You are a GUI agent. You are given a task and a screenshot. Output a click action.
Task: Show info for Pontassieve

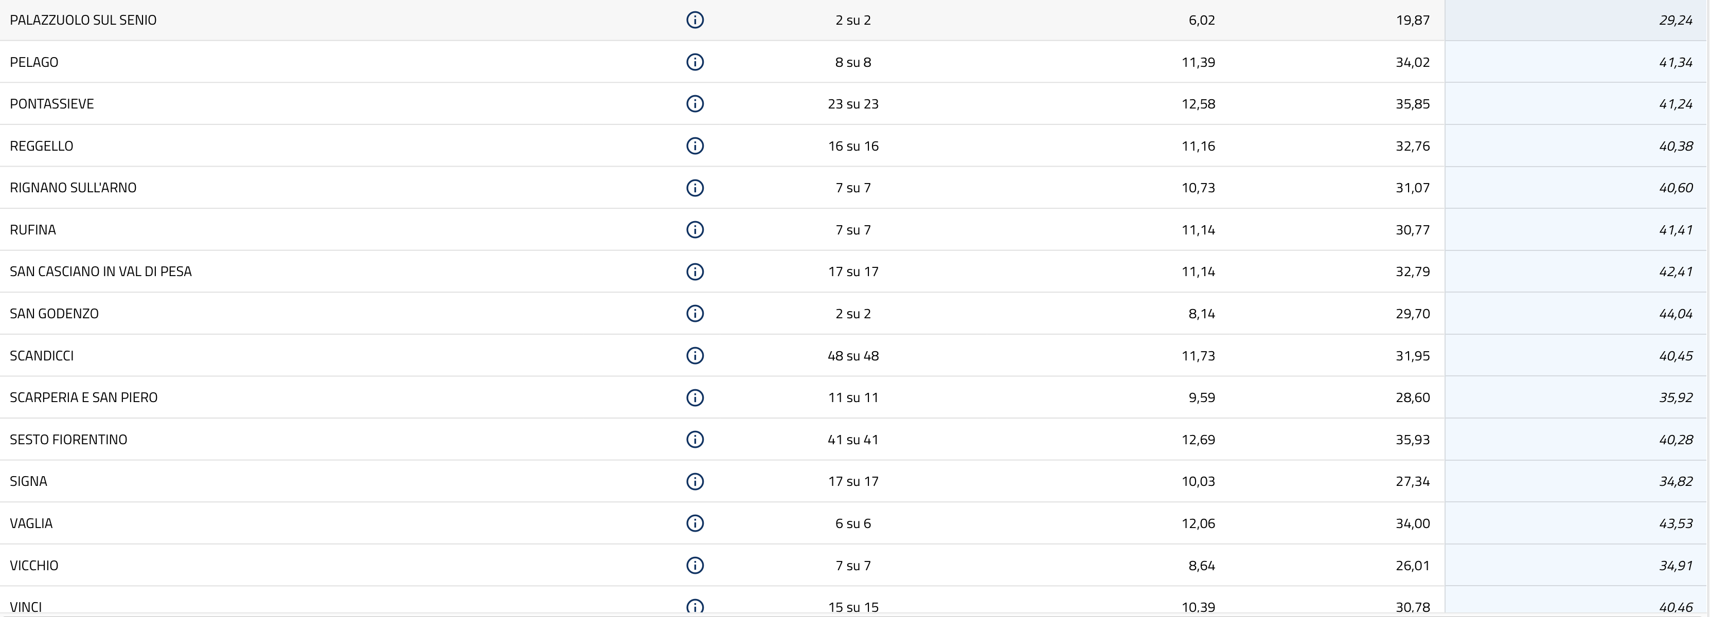click(x=694, y=103)
